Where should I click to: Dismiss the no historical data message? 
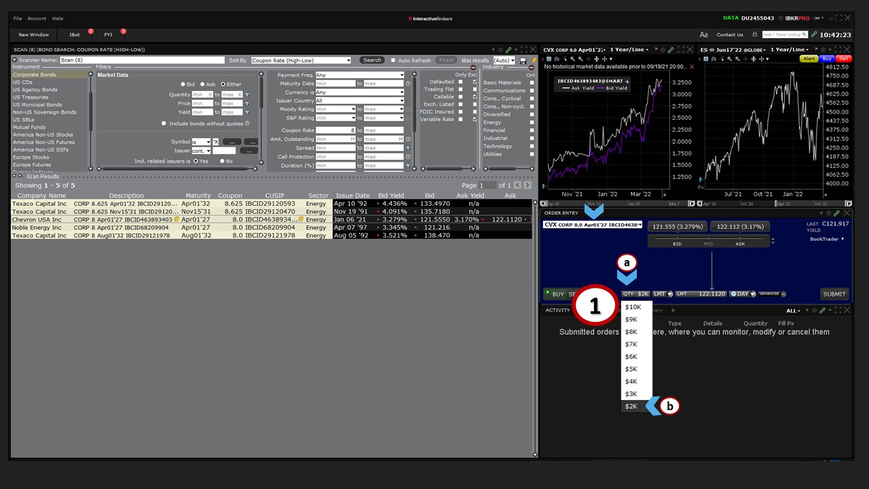coord(692,67)
